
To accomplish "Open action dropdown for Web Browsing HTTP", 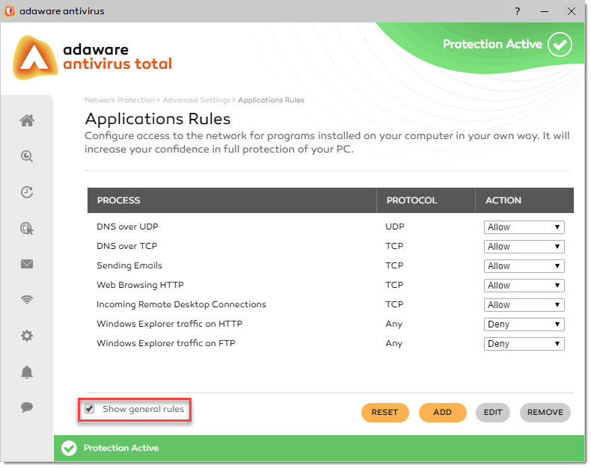I will [x=524, y=286].
